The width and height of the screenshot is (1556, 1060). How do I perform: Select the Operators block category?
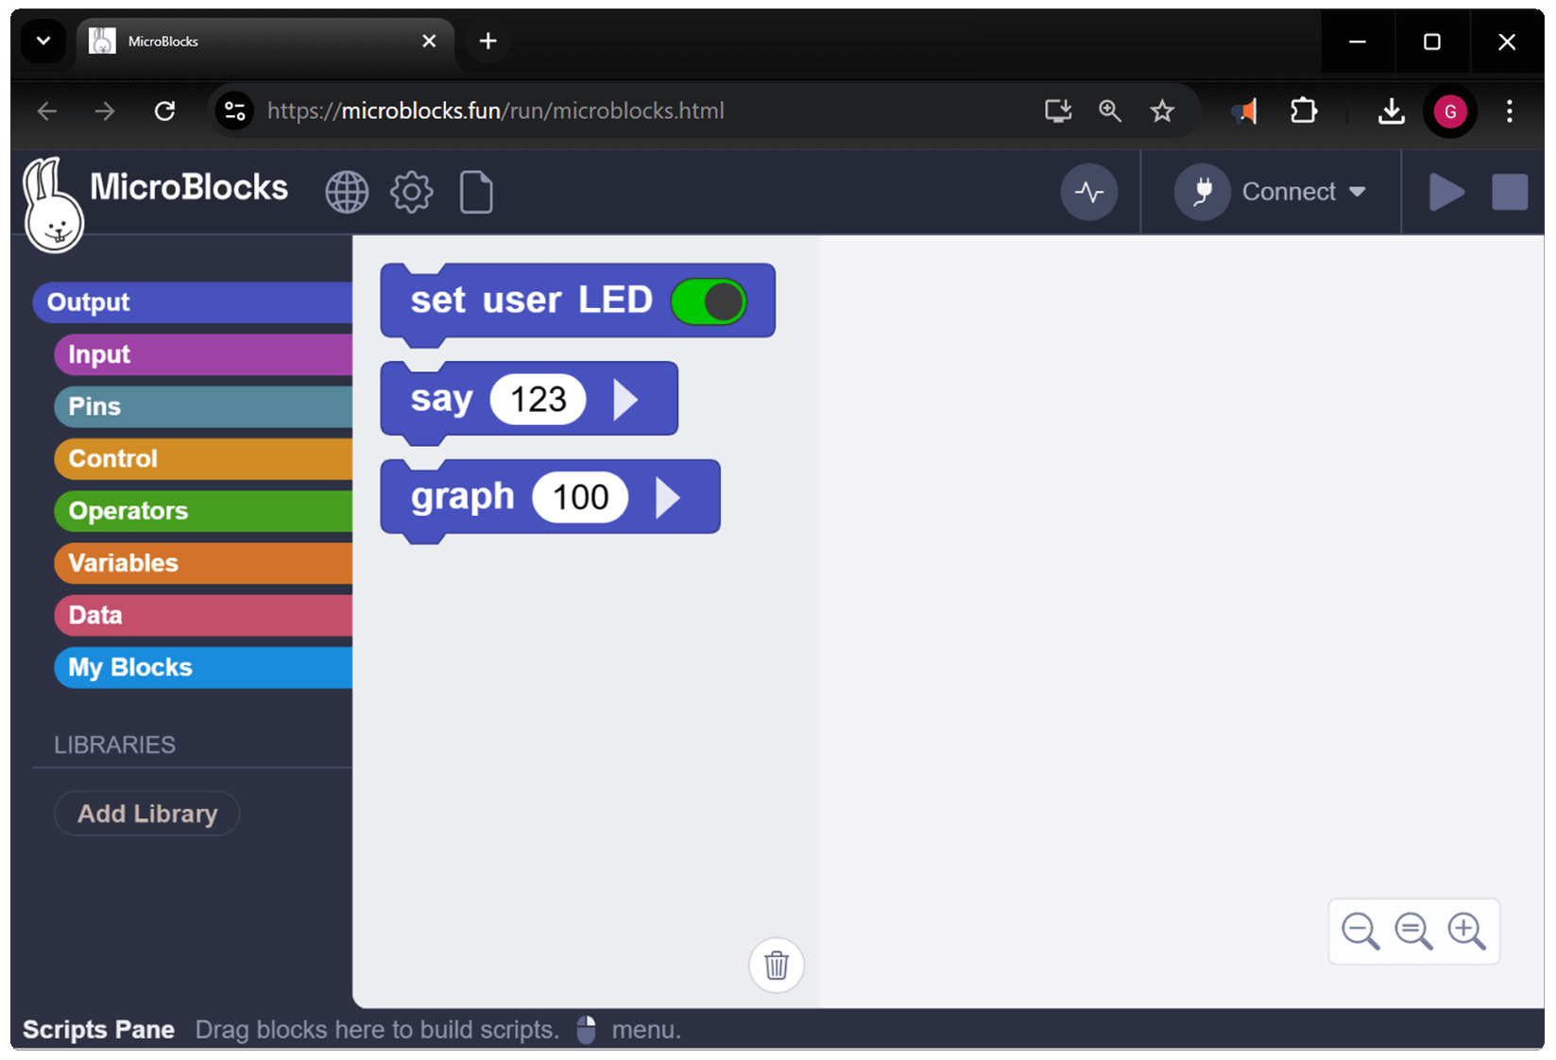[203, 511]
